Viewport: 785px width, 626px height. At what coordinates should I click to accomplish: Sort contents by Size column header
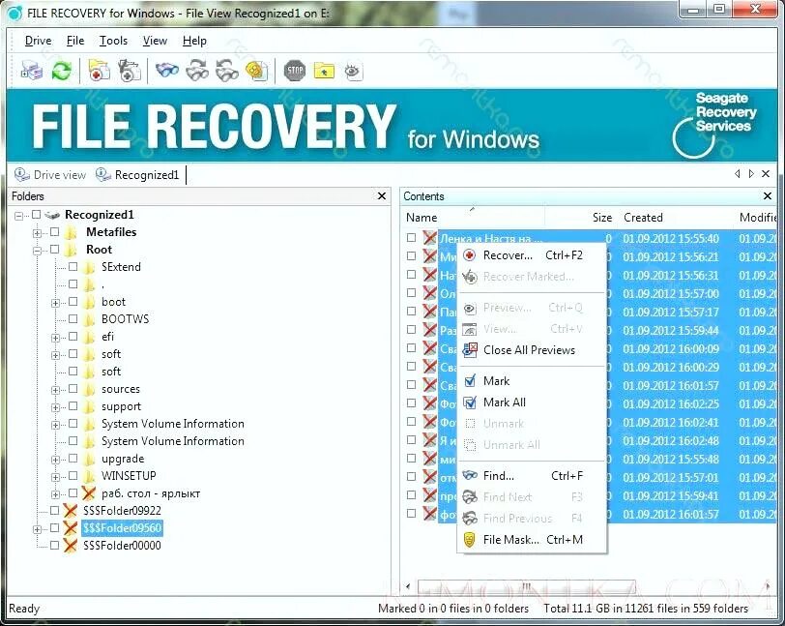click(x=601, y=218)
